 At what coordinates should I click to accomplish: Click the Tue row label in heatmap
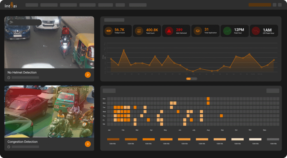tap(104, 107)
